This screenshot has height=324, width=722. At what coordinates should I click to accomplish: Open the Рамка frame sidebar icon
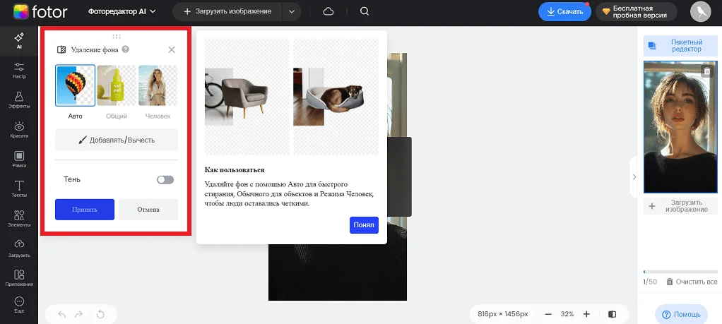[19, 160]
